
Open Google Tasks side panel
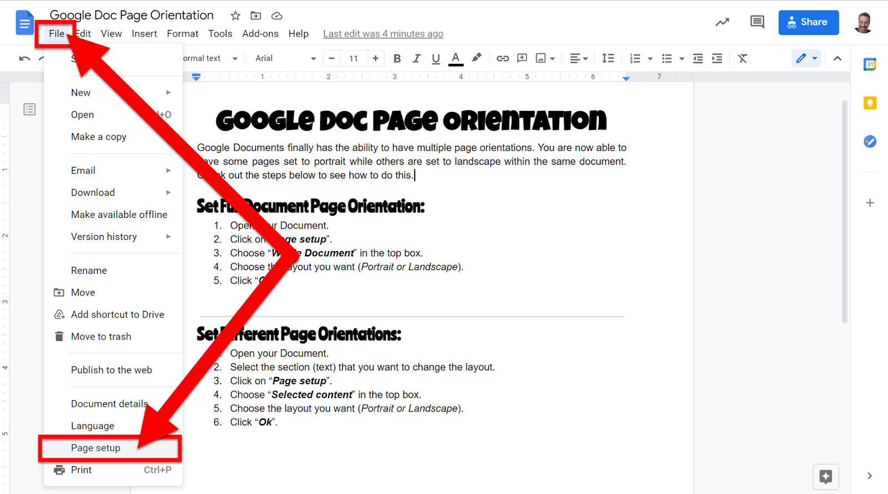coord(870,141)
